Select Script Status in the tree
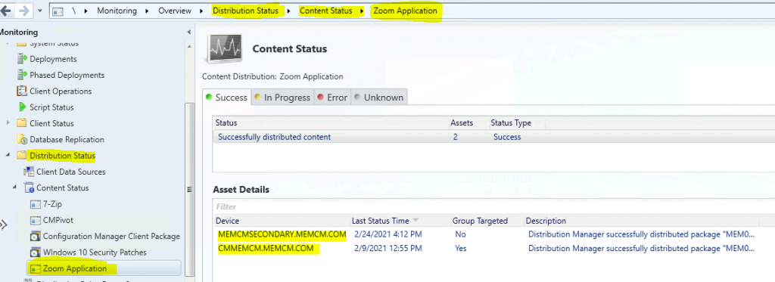The height and width of the screenshot is (282, 775). 52,107
